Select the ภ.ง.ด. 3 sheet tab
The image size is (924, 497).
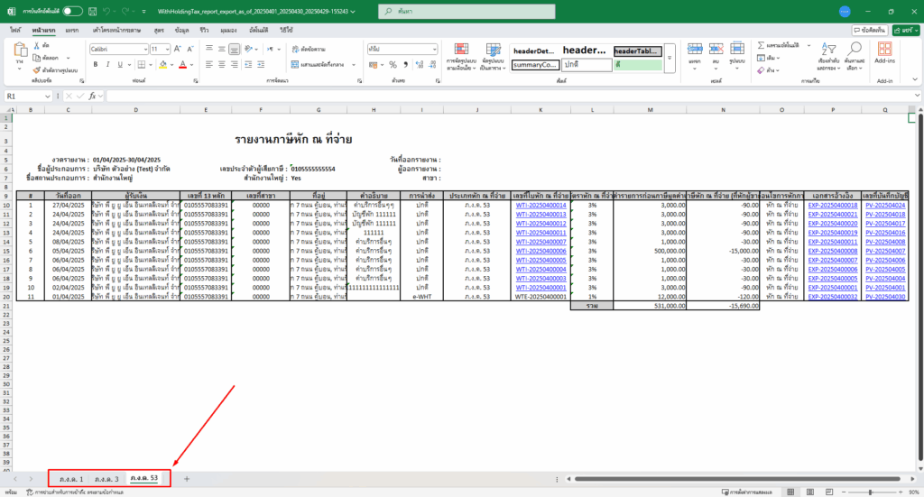tap(106, 479)
